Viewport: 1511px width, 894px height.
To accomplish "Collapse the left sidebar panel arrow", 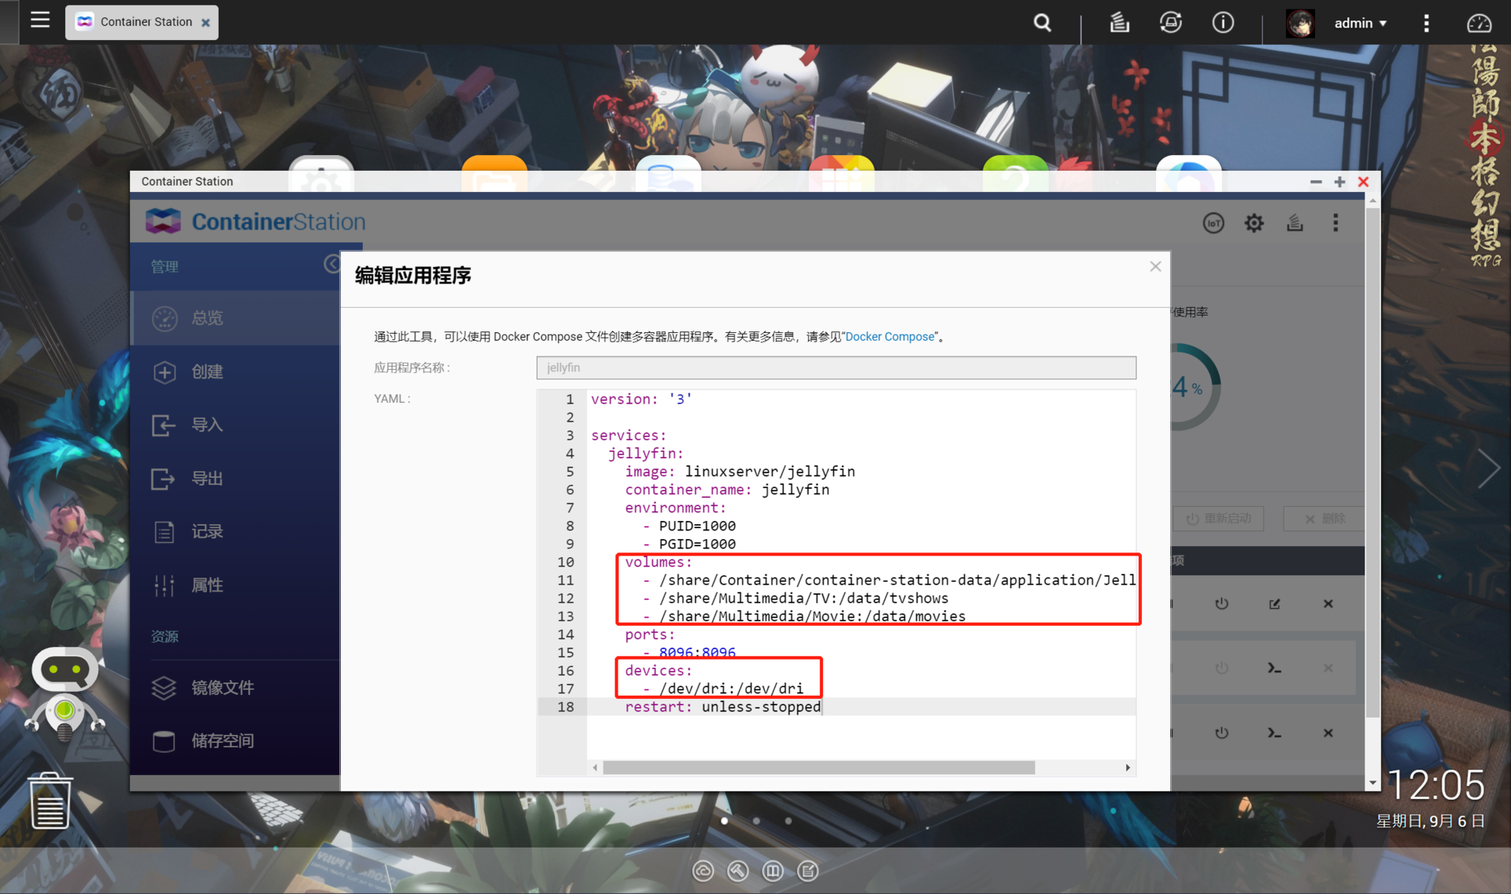I will 332,264.
